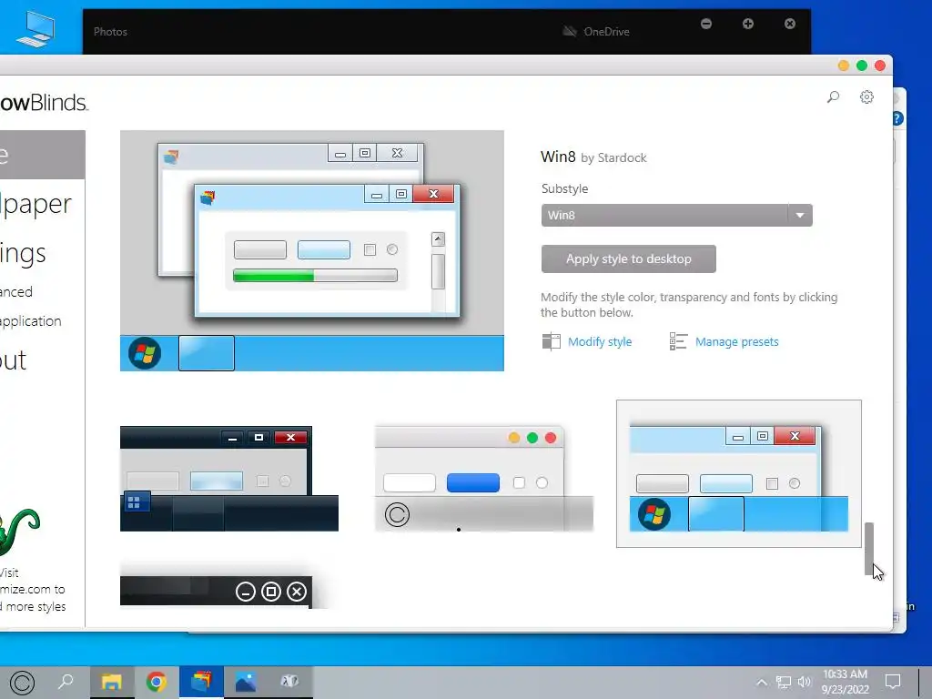Launch Google Chrome from taskbar

(157, 682)
